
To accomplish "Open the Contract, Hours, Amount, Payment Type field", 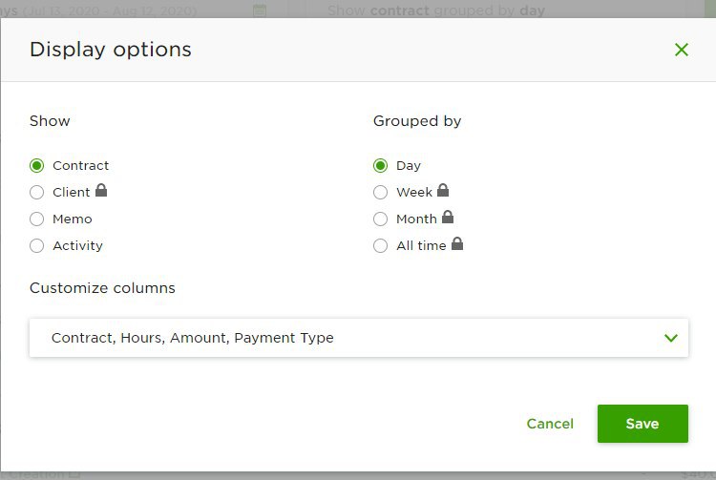I will (359, 338).
